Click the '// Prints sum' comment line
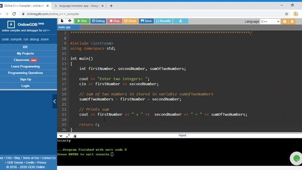Image resolution: width=302 pixels, height=170 pixels. pyautogui.click(x=94, y=110)
